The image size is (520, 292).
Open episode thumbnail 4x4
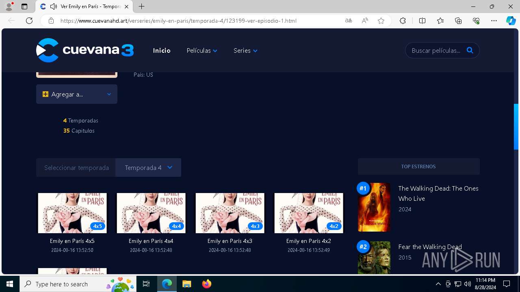[151, 213]
